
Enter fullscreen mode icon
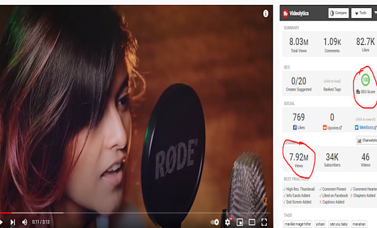(x=264, y=222)
